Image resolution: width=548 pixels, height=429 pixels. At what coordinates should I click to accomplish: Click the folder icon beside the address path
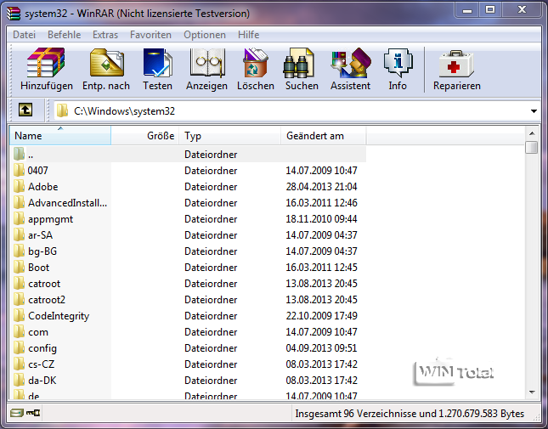click(62, 110)
